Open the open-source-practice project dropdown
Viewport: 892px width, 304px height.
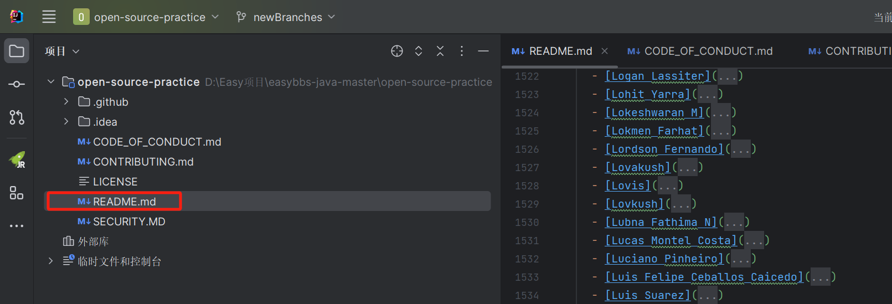[x=147, y=17]
